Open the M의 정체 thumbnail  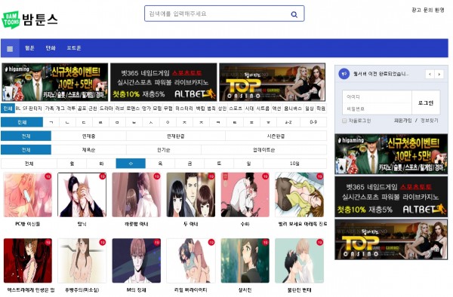coord(137,261)
